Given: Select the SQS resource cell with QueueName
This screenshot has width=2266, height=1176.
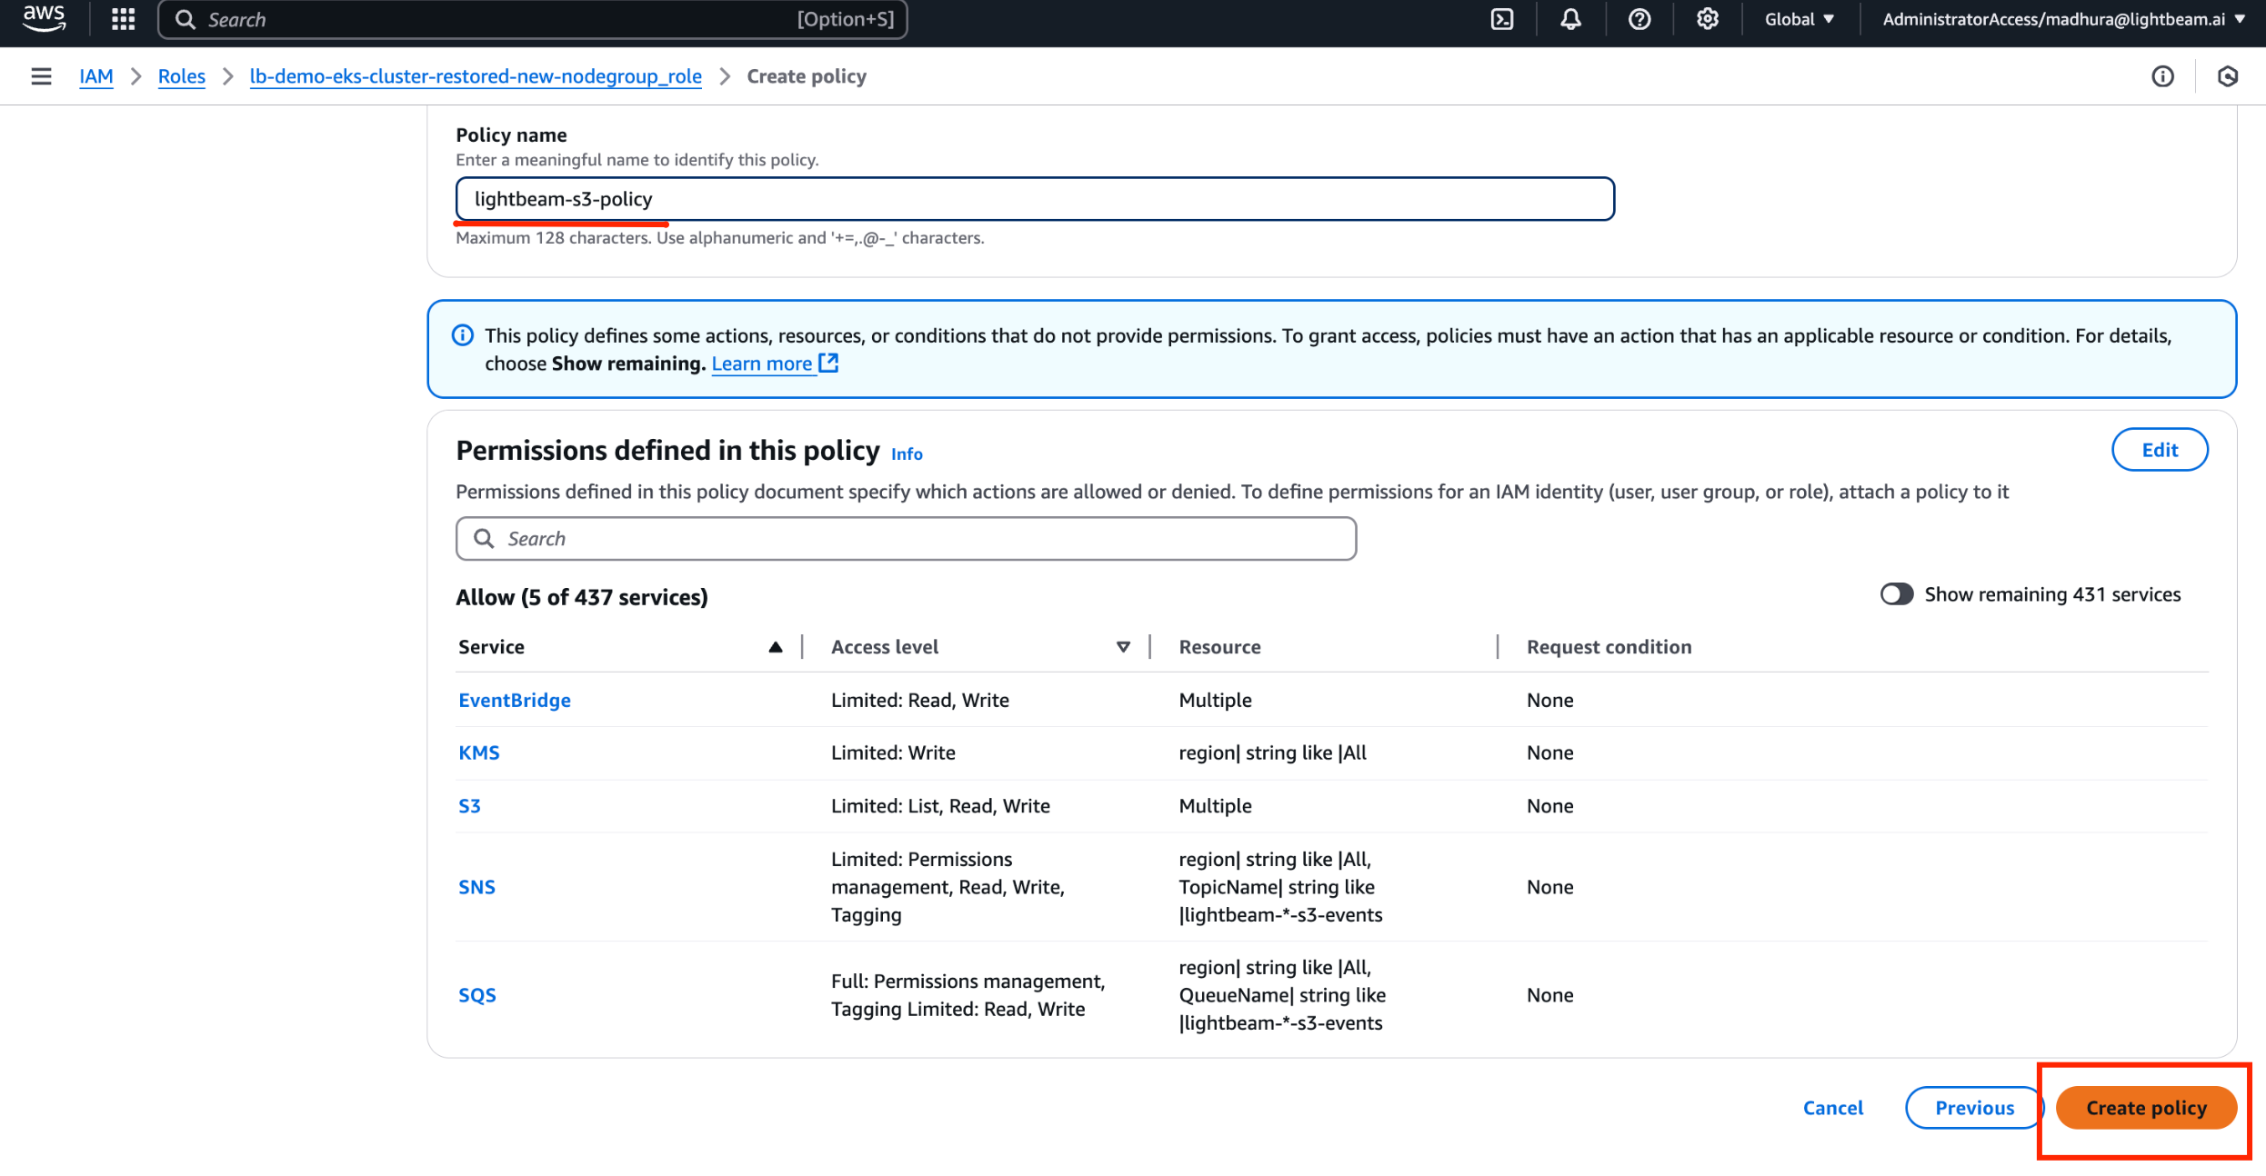Looking at the screenshot, I should click(1282, 995).
